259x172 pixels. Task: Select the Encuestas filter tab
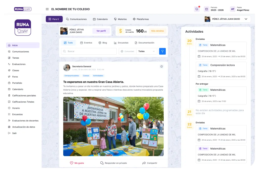pyautogui.click(x=121, y=43)
